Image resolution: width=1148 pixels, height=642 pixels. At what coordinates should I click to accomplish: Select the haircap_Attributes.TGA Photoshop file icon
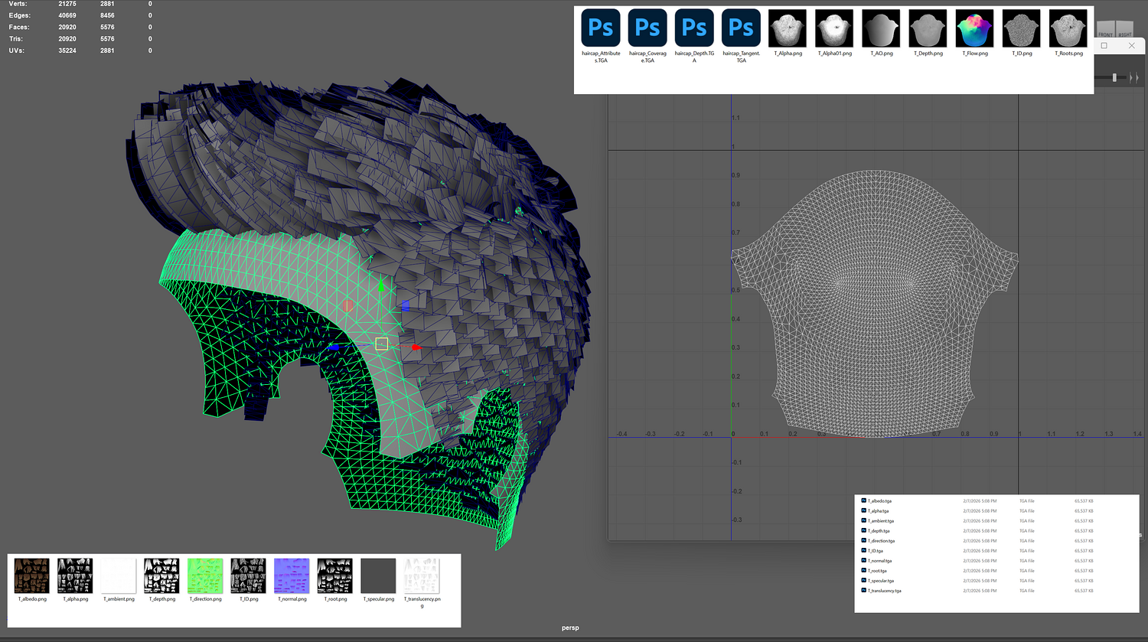pos(601,28)
